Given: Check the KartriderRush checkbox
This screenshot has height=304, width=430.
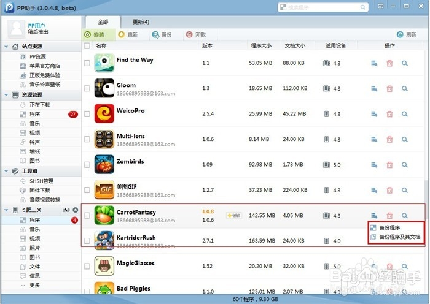Looking at the screenshot, I should [x=87, y=241].
